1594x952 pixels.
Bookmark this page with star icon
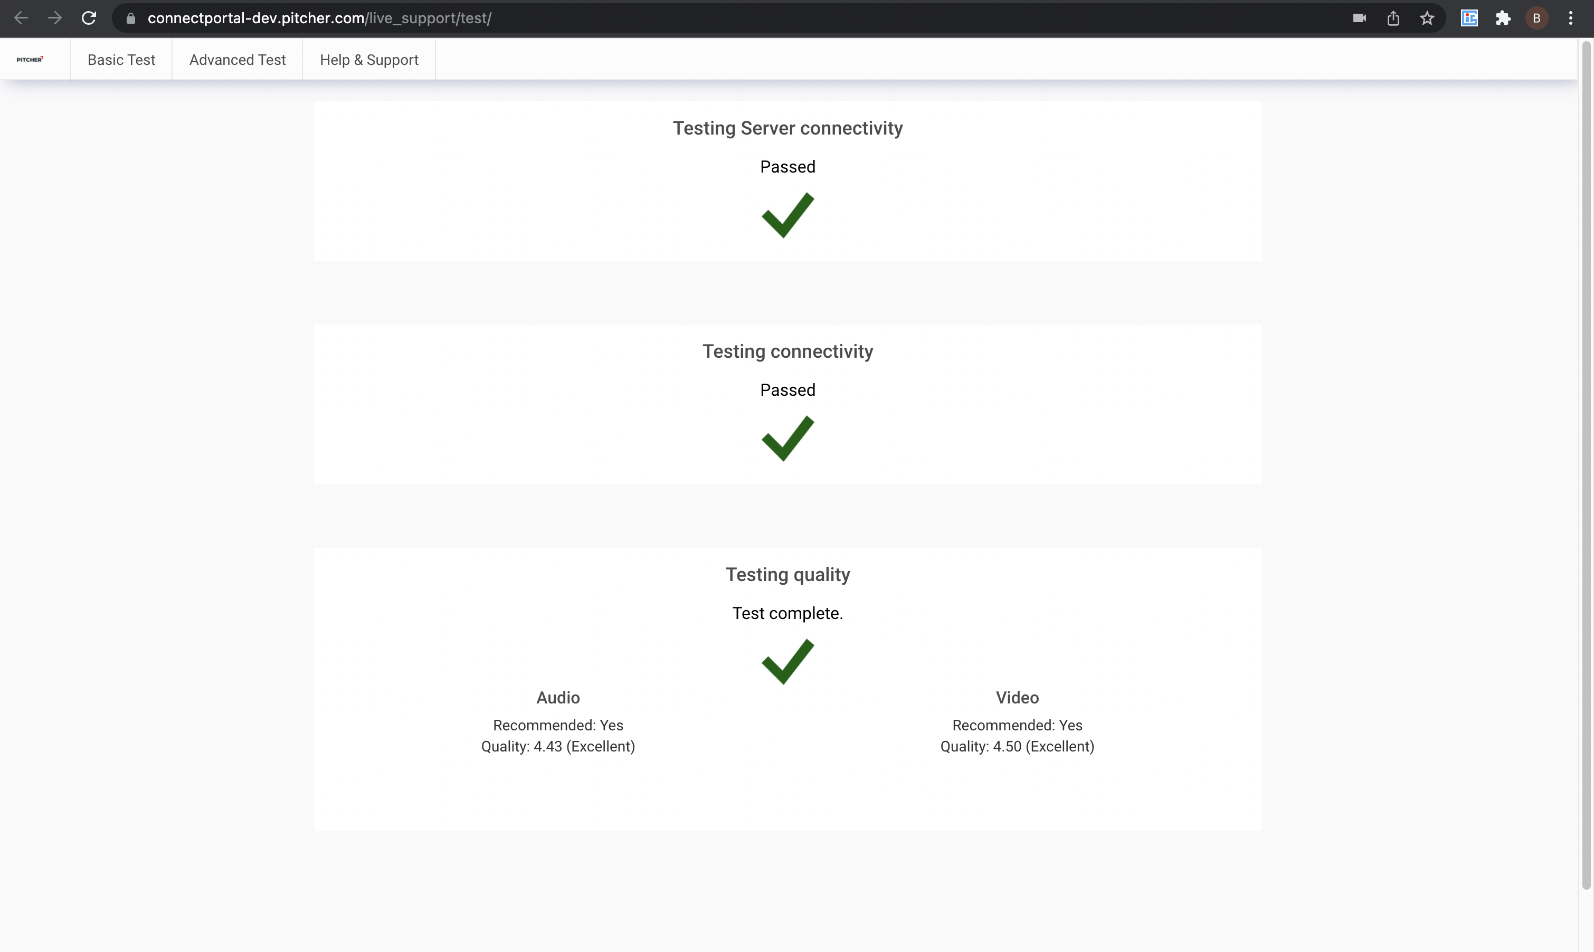(1427, 18)
